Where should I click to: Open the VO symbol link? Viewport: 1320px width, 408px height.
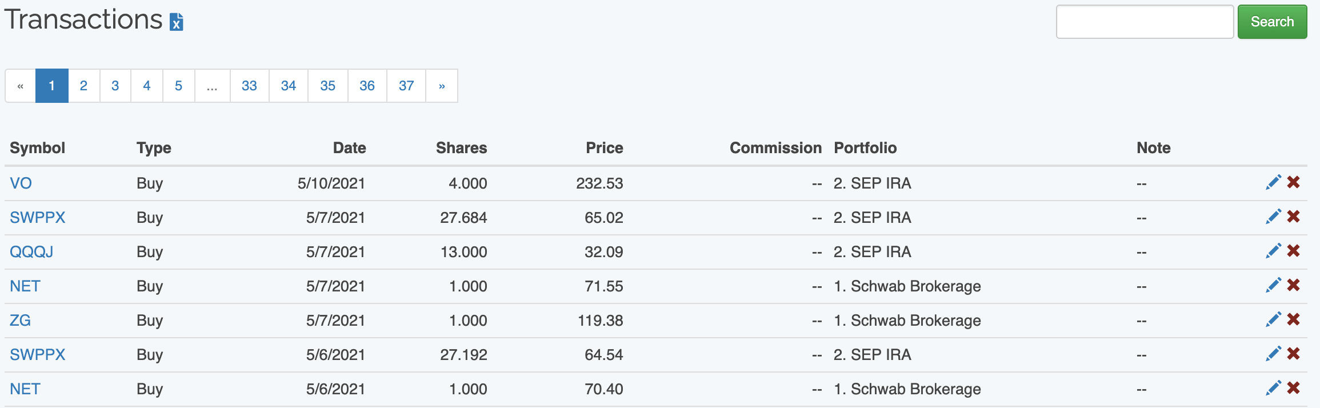coord(21,183)
